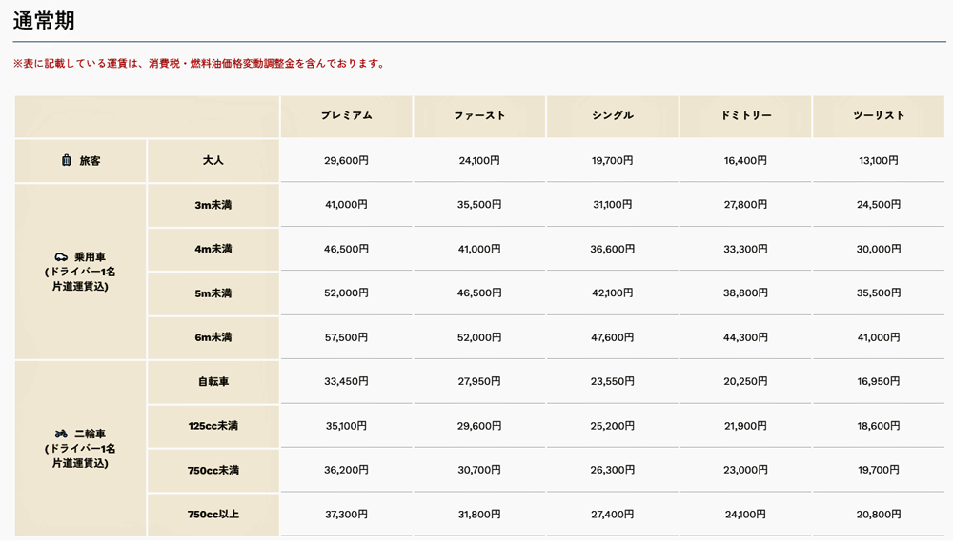
Task: Select the ドミトリー column header
Action: pyautogui.click(x=745, y=116)
